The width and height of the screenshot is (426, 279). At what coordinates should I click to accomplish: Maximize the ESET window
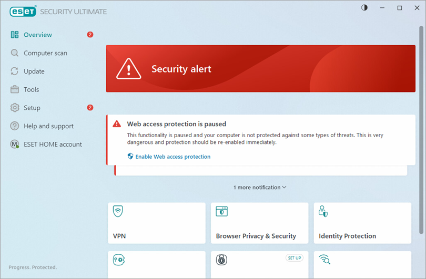400,8
